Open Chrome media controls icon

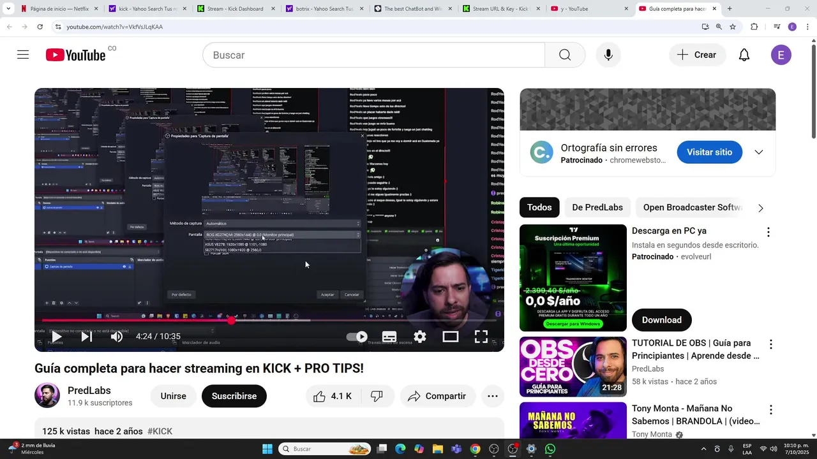point(777,27)
